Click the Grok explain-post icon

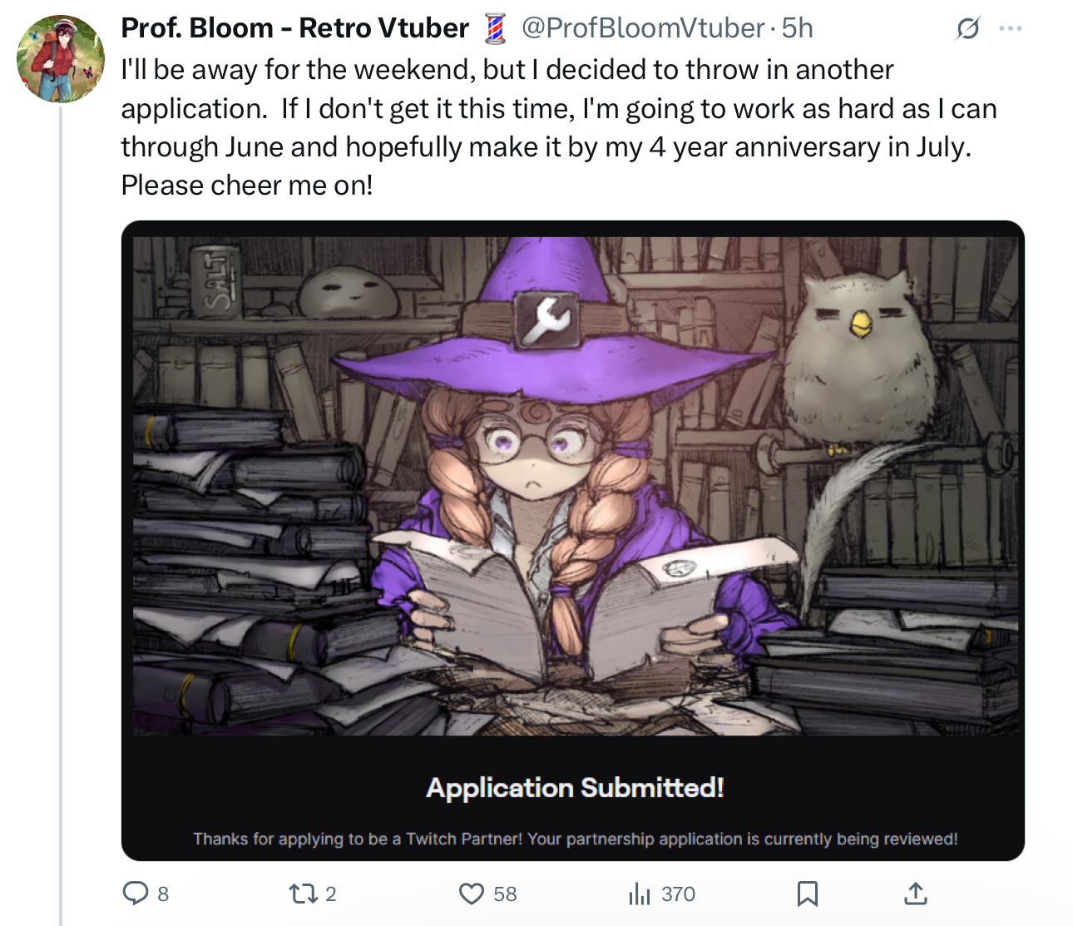(967, 29)
